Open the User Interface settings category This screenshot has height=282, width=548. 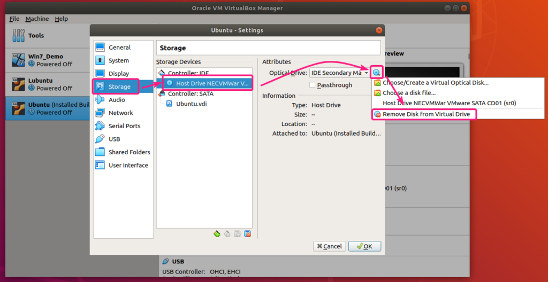[x=124, y=165]
